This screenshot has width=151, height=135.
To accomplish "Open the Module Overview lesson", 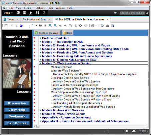I will pos(61,67).
